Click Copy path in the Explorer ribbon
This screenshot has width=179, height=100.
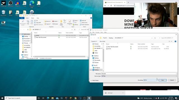click(37, 22)
